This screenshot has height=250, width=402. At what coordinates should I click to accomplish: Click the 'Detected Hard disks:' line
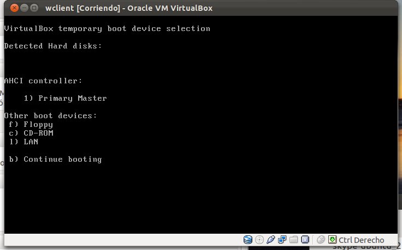[x=53, y=46]
